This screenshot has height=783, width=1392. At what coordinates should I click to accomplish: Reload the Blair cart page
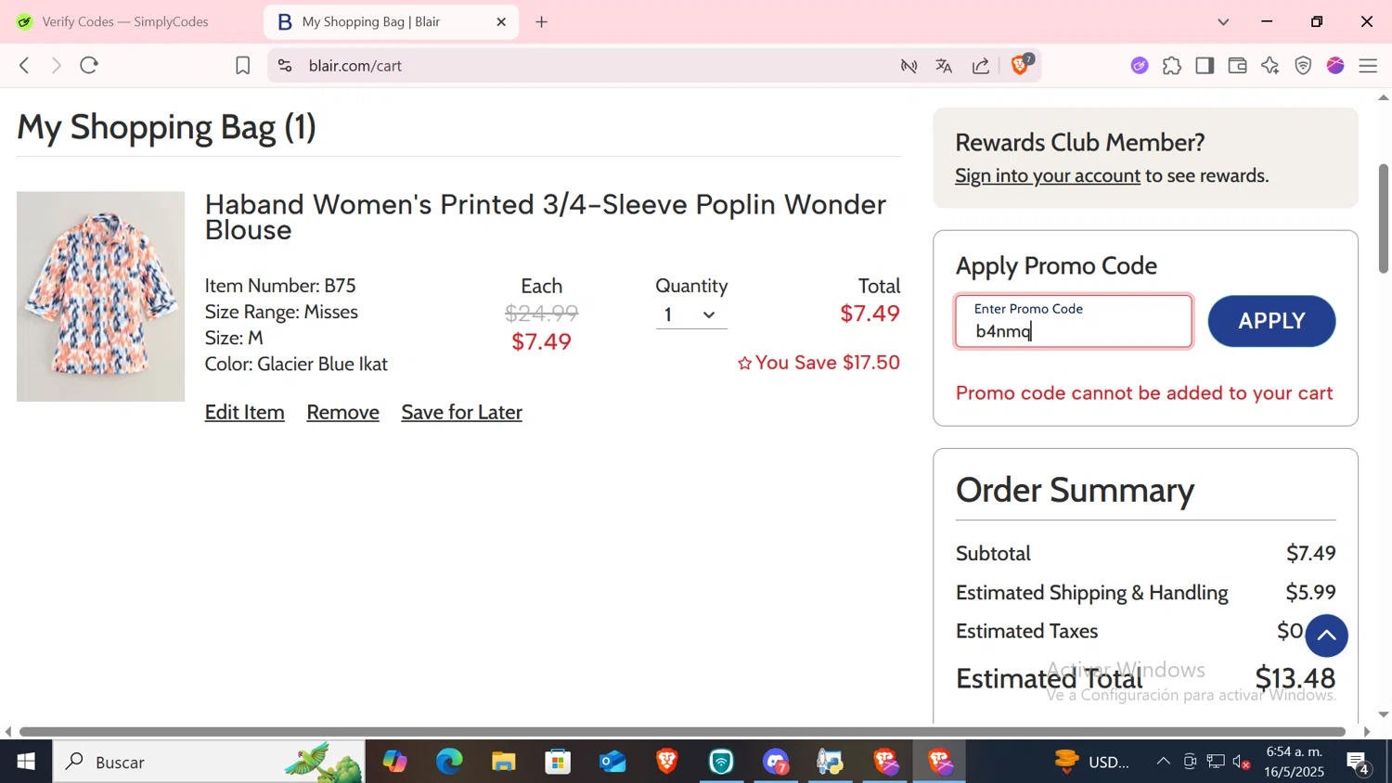click(x=89, y=65)
